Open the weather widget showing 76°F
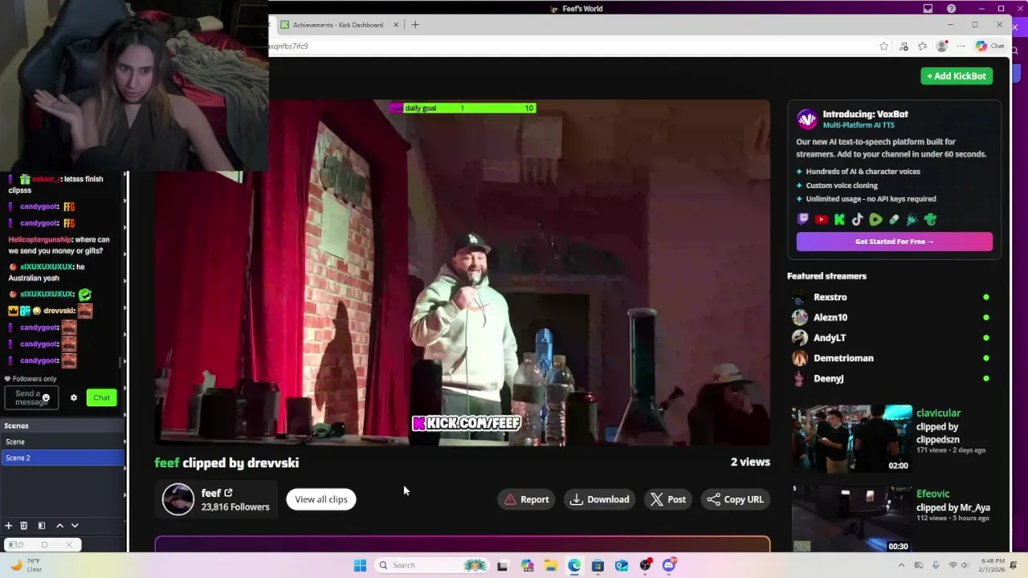1028x578 pixels. pyautogui.click(x=26, y=565)
